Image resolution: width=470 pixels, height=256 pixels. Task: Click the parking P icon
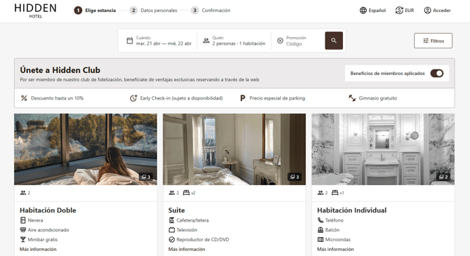pos(243,98)
